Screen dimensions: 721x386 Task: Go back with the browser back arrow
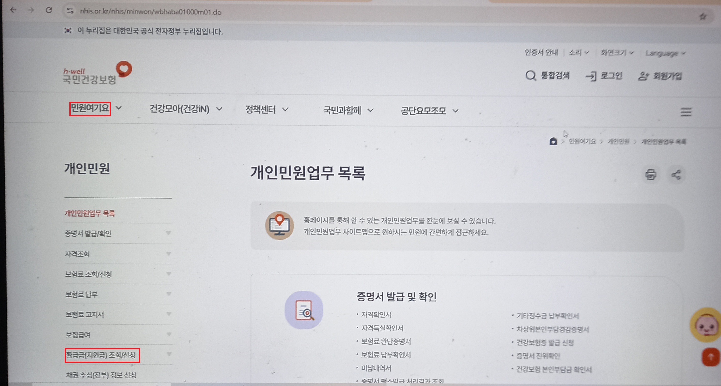13,10
